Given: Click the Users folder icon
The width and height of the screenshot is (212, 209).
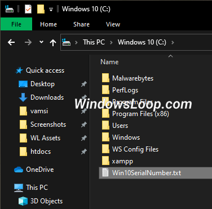Looking at the screenshot, I should [x=105, y=125].
